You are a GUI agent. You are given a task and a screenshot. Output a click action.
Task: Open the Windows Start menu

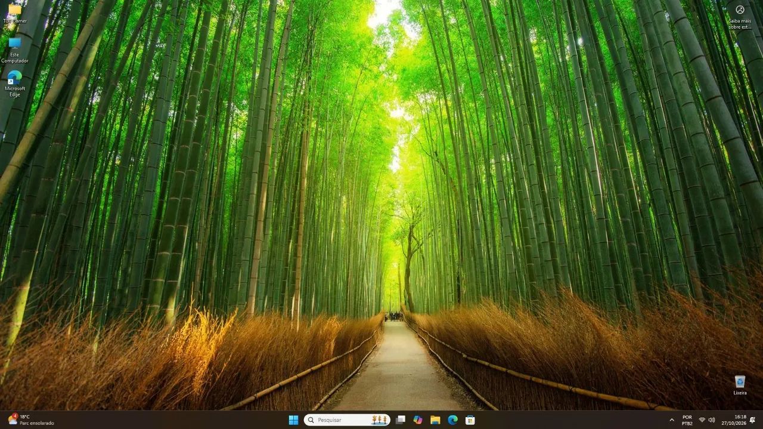[293, 420]
